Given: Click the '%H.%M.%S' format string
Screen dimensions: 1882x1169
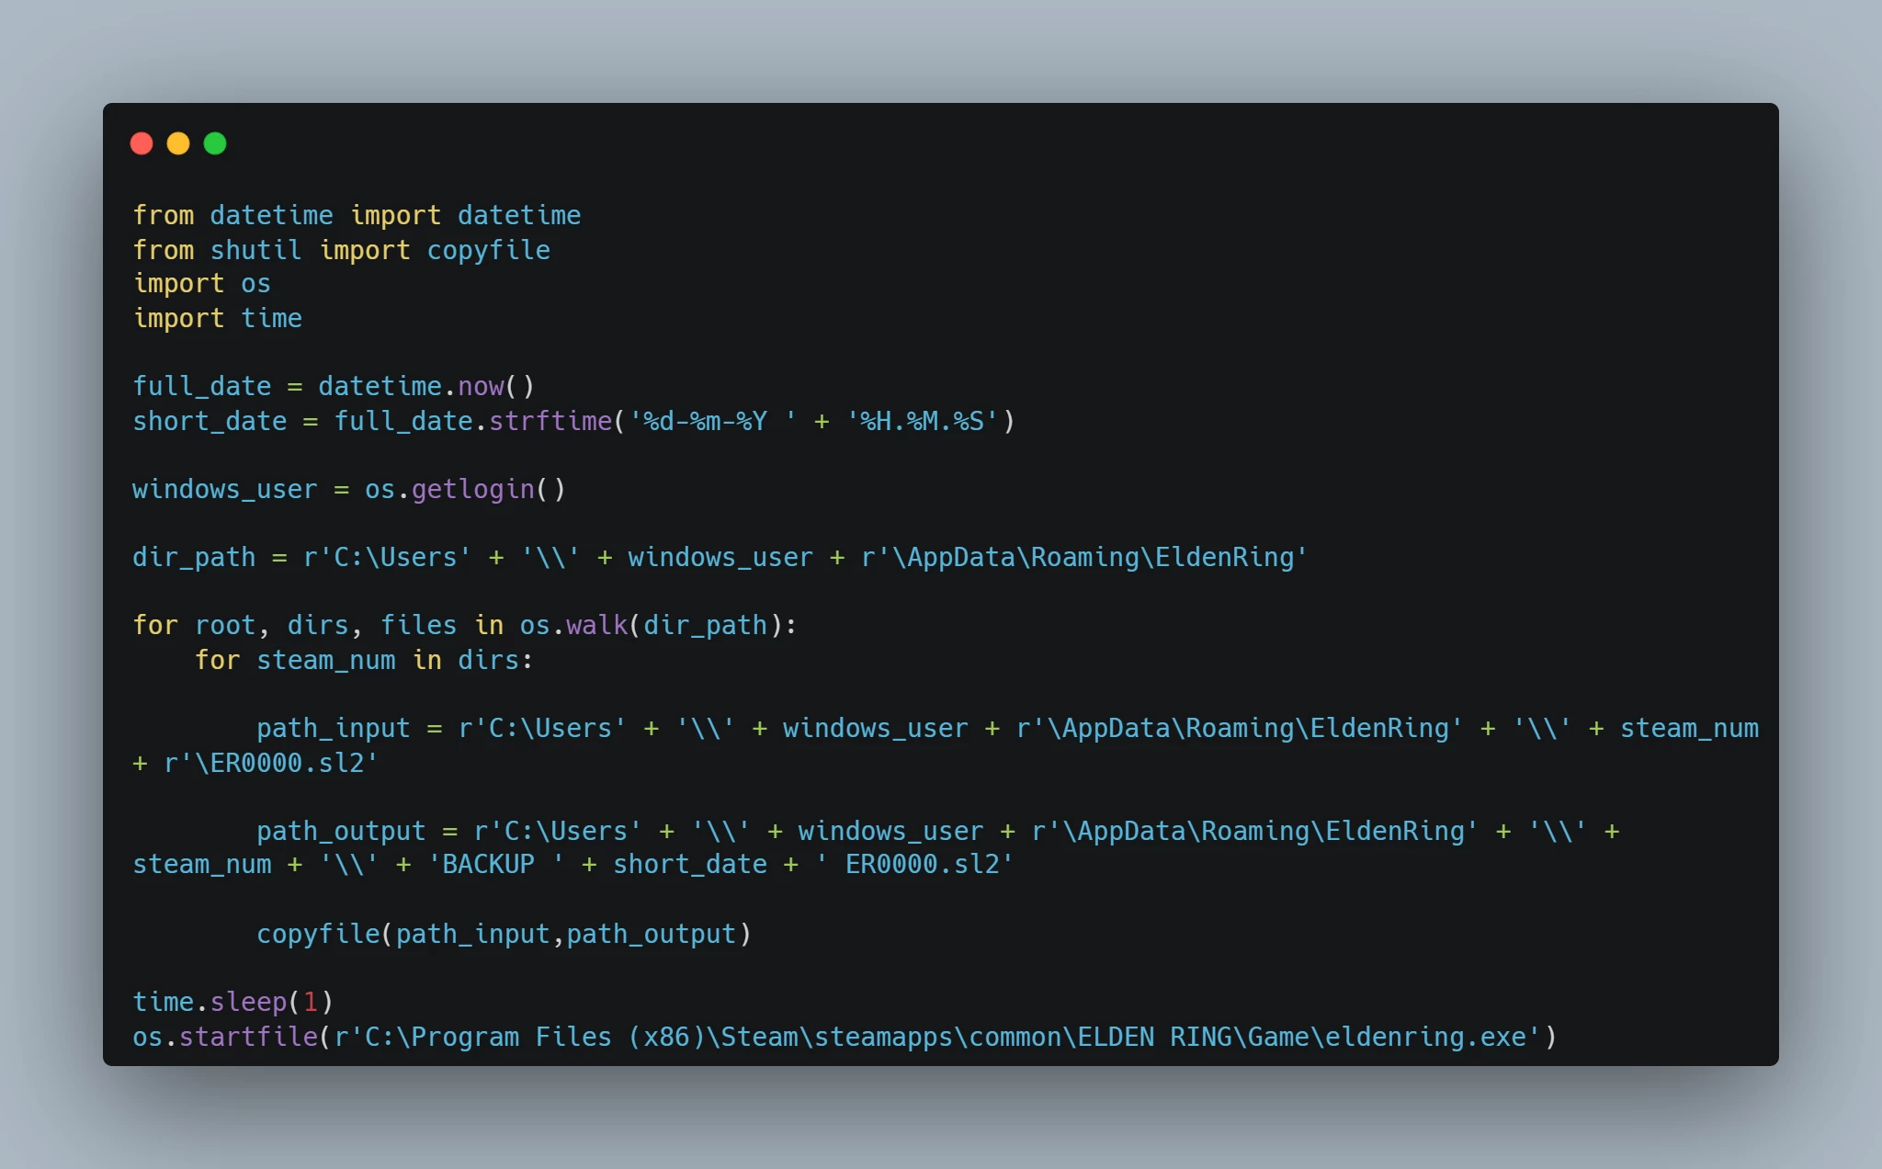Looking at the screenshot, I should point(923,421).
